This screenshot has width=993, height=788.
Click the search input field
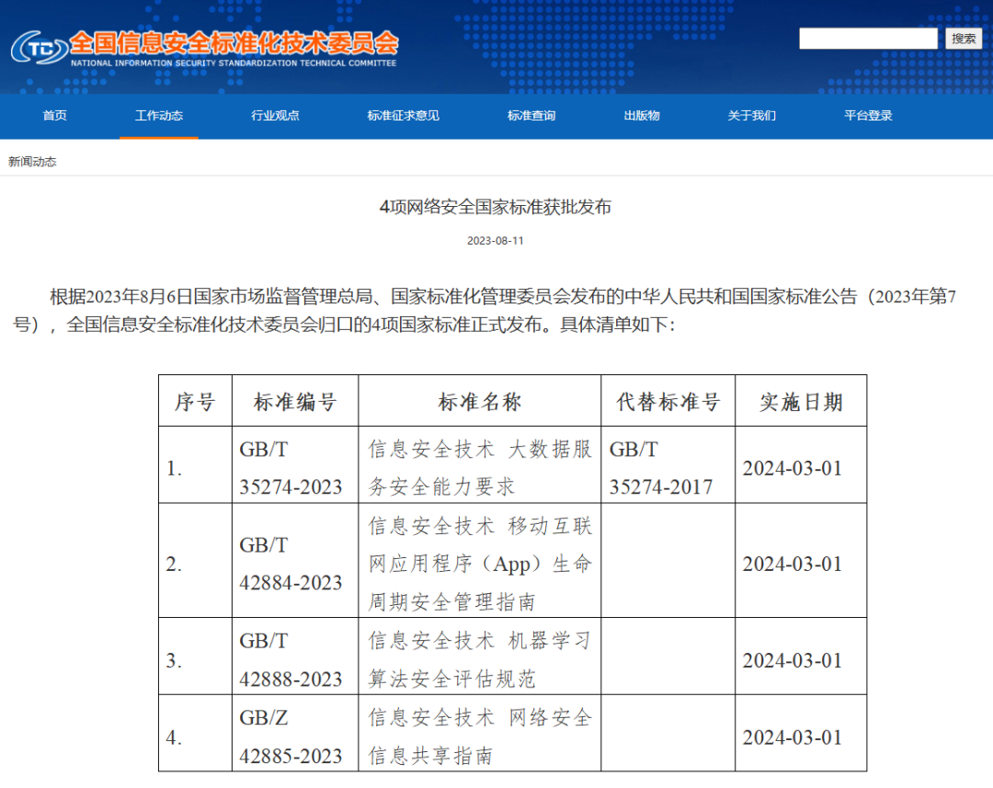tap(867, 39)
